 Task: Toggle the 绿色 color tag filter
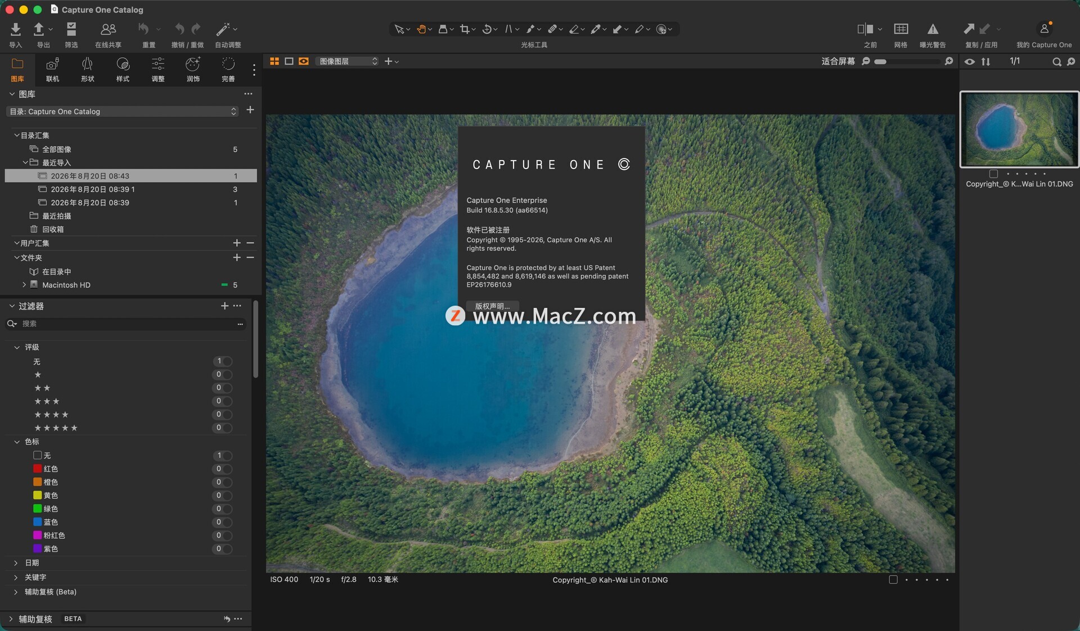click(x=223, y=509)
